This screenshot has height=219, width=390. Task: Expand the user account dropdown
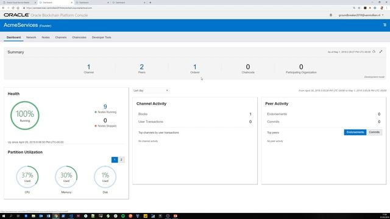click(x=361, y=15)
